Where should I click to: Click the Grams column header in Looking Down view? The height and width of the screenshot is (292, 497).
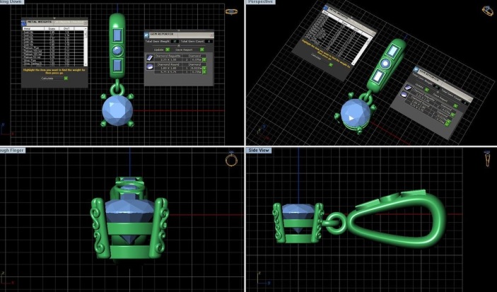51,28
